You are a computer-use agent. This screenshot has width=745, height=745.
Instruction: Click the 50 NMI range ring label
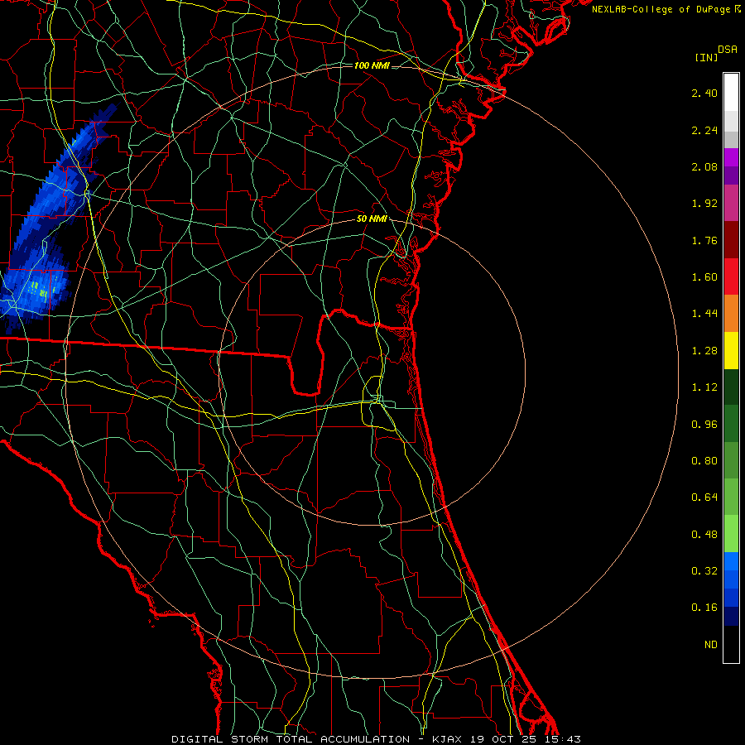(x=372, y=219)
